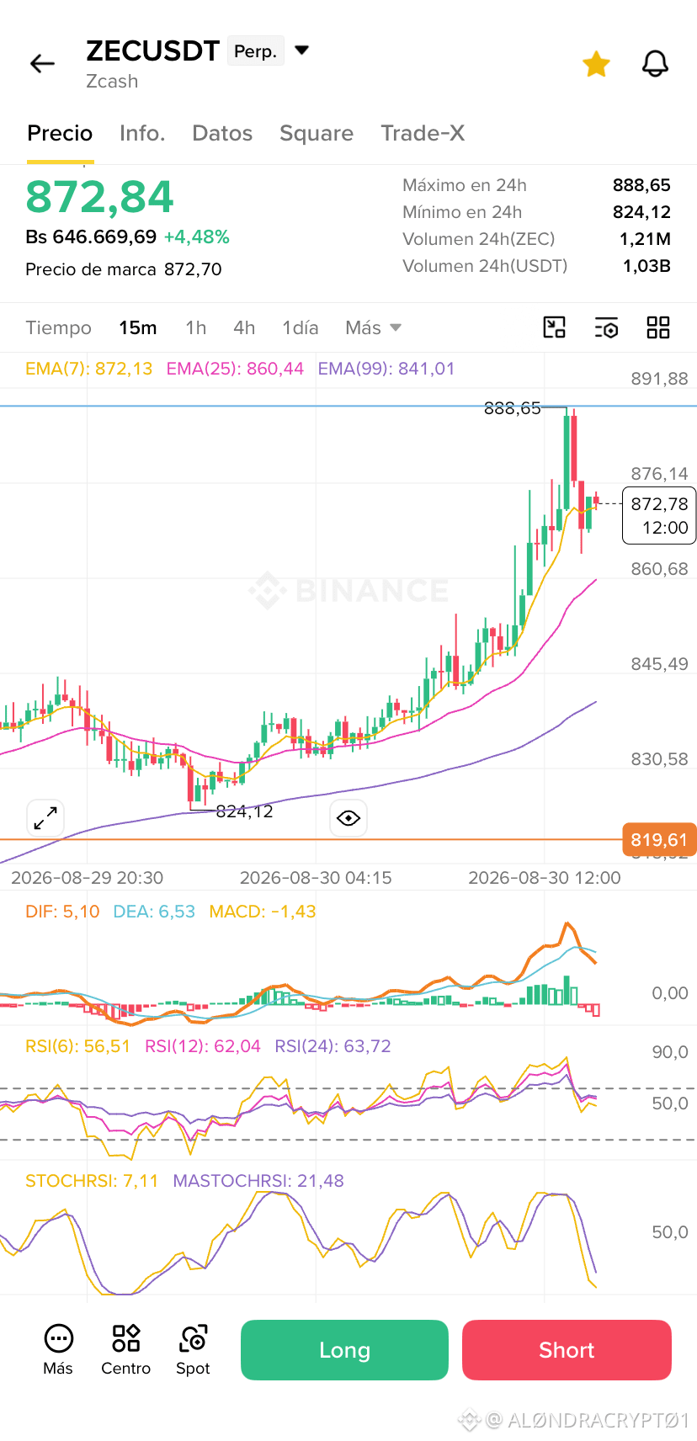Open the Spot trading icon
The image size is (697, 1441).
coord(193,1349)
